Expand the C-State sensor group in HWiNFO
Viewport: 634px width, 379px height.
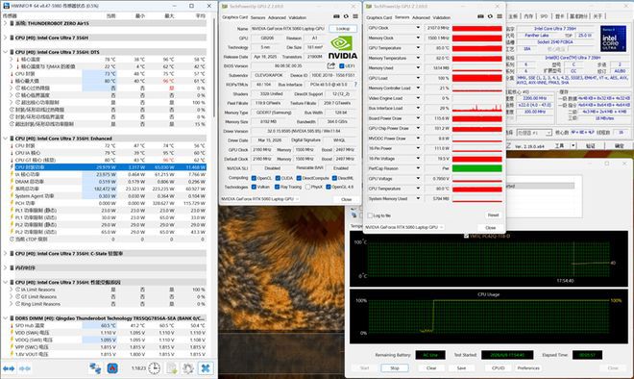click(5, 254)
